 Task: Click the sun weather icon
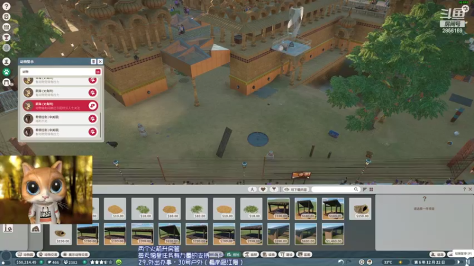point(401,262)
